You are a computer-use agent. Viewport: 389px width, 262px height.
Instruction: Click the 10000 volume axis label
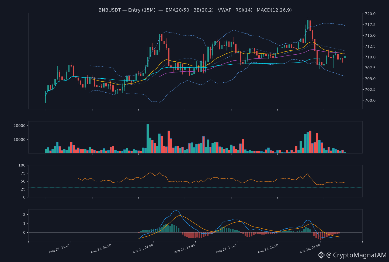(x=19, y=139)
